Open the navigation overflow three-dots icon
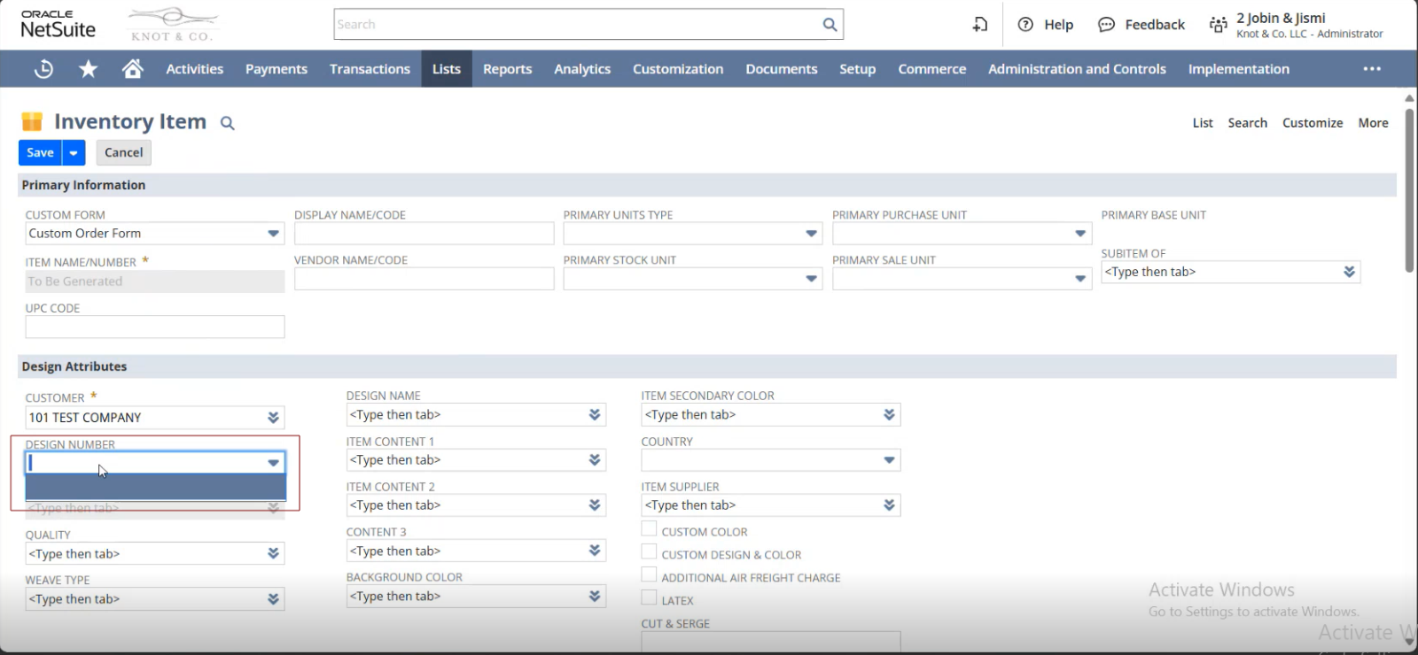 (x=1372, y=69)
